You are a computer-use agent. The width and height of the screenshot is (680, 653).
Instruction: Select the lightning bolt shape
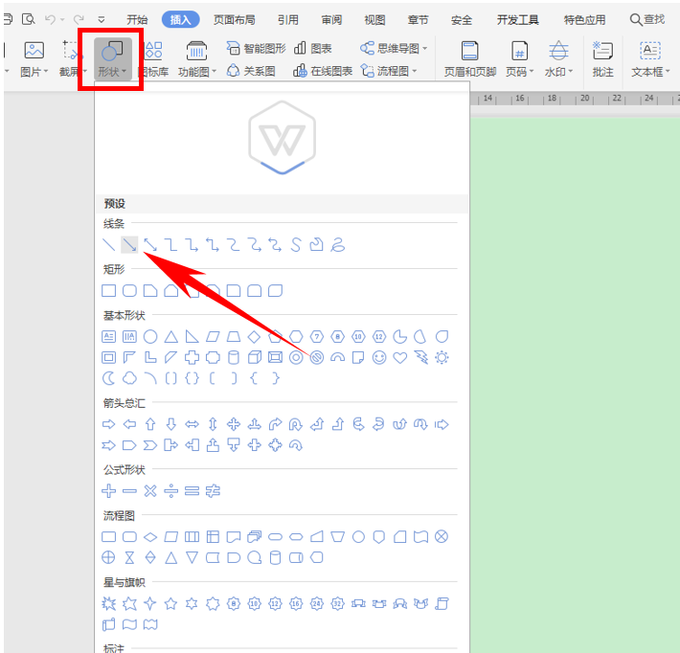[x=420, y=357]
